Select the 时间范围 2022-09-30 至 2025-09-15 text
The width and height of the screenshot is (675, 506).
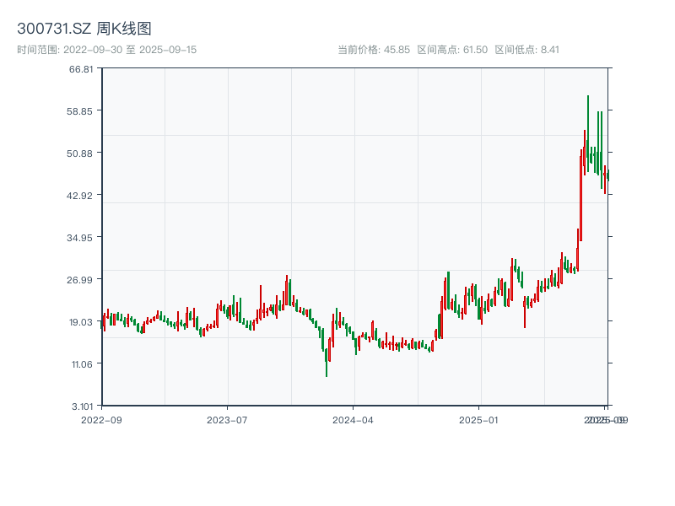coord(107,50)
